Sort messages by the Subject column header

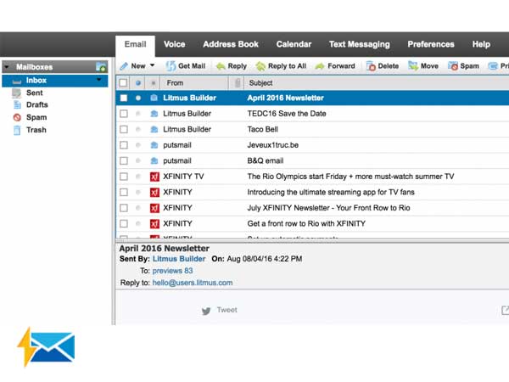click(x=261, y=83)
